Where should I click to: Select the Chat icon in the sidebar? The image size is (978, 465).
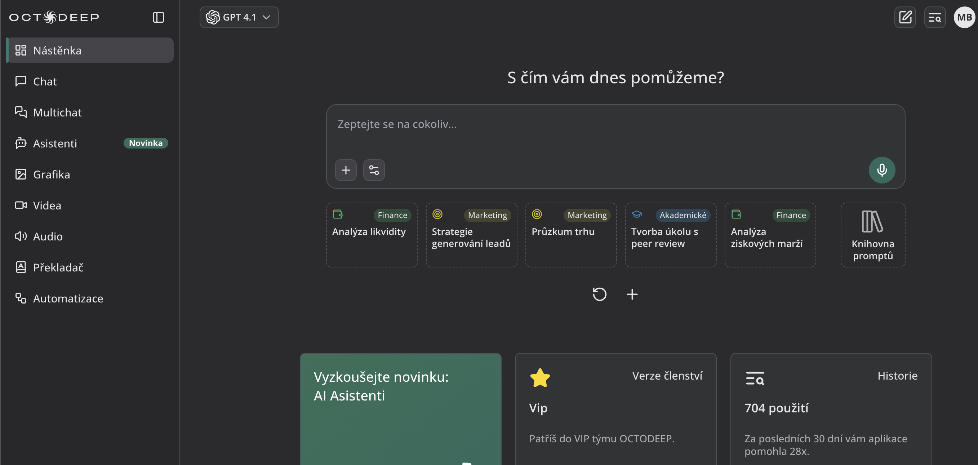point(21,81)
